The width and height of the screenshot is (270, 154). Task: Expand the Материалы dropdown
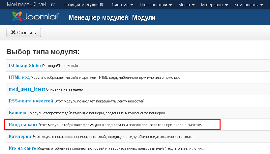click(x=214, y=5)
